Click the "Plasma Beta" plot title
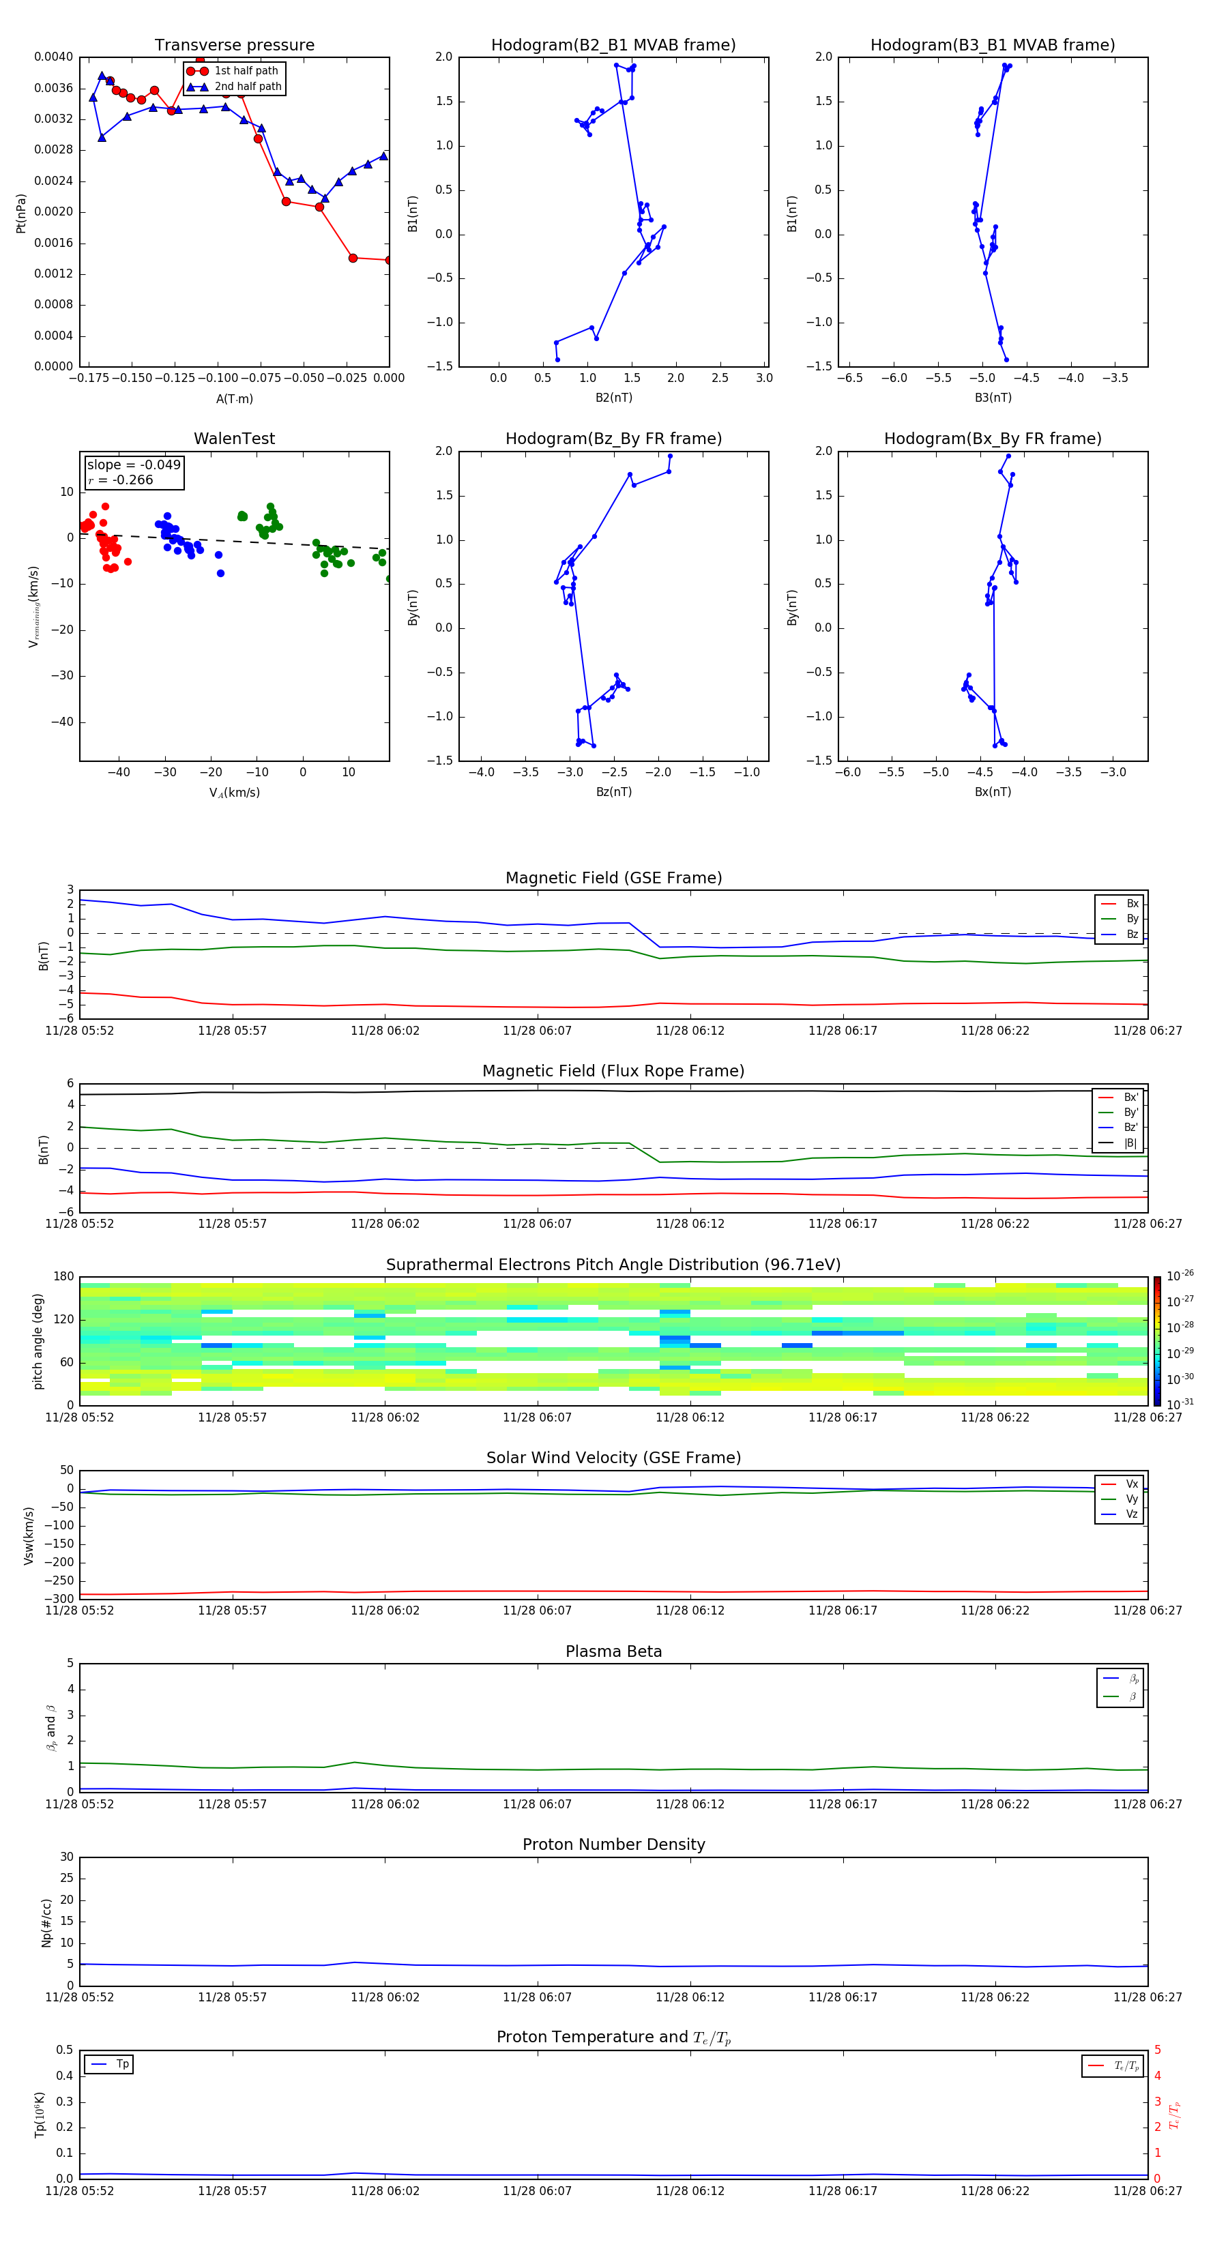This screenshot has width=1228, height=2251. [x=613, y=1651]
